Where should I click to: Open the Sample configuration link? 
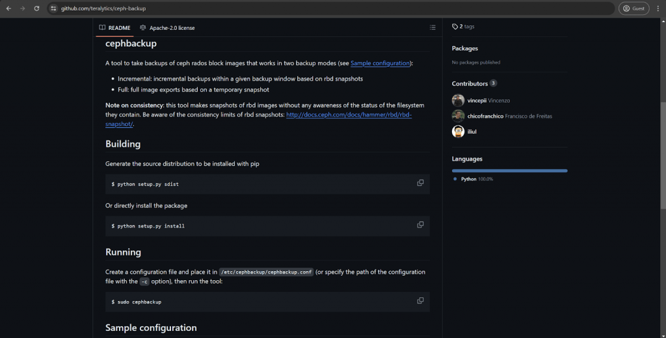coord(380,63)
